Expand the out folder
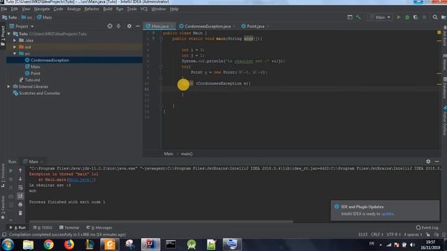The image size is (447, 251). 15,47
